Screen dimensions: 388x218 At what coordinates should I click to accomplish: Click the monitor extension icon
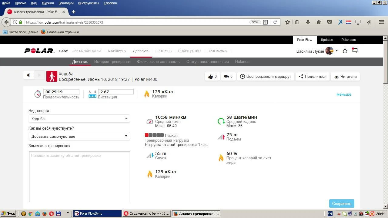[358, 22]
